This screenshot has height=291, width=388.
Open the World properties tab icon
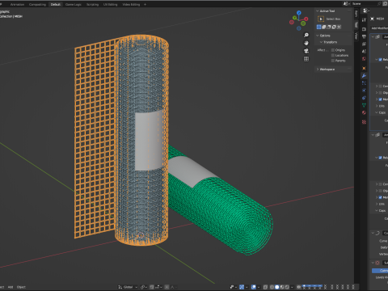coord(364,59)
